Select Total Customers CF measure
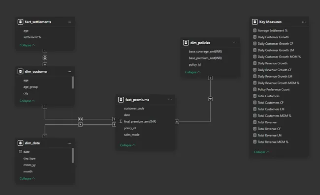The image size is (320, 195). 270,103
